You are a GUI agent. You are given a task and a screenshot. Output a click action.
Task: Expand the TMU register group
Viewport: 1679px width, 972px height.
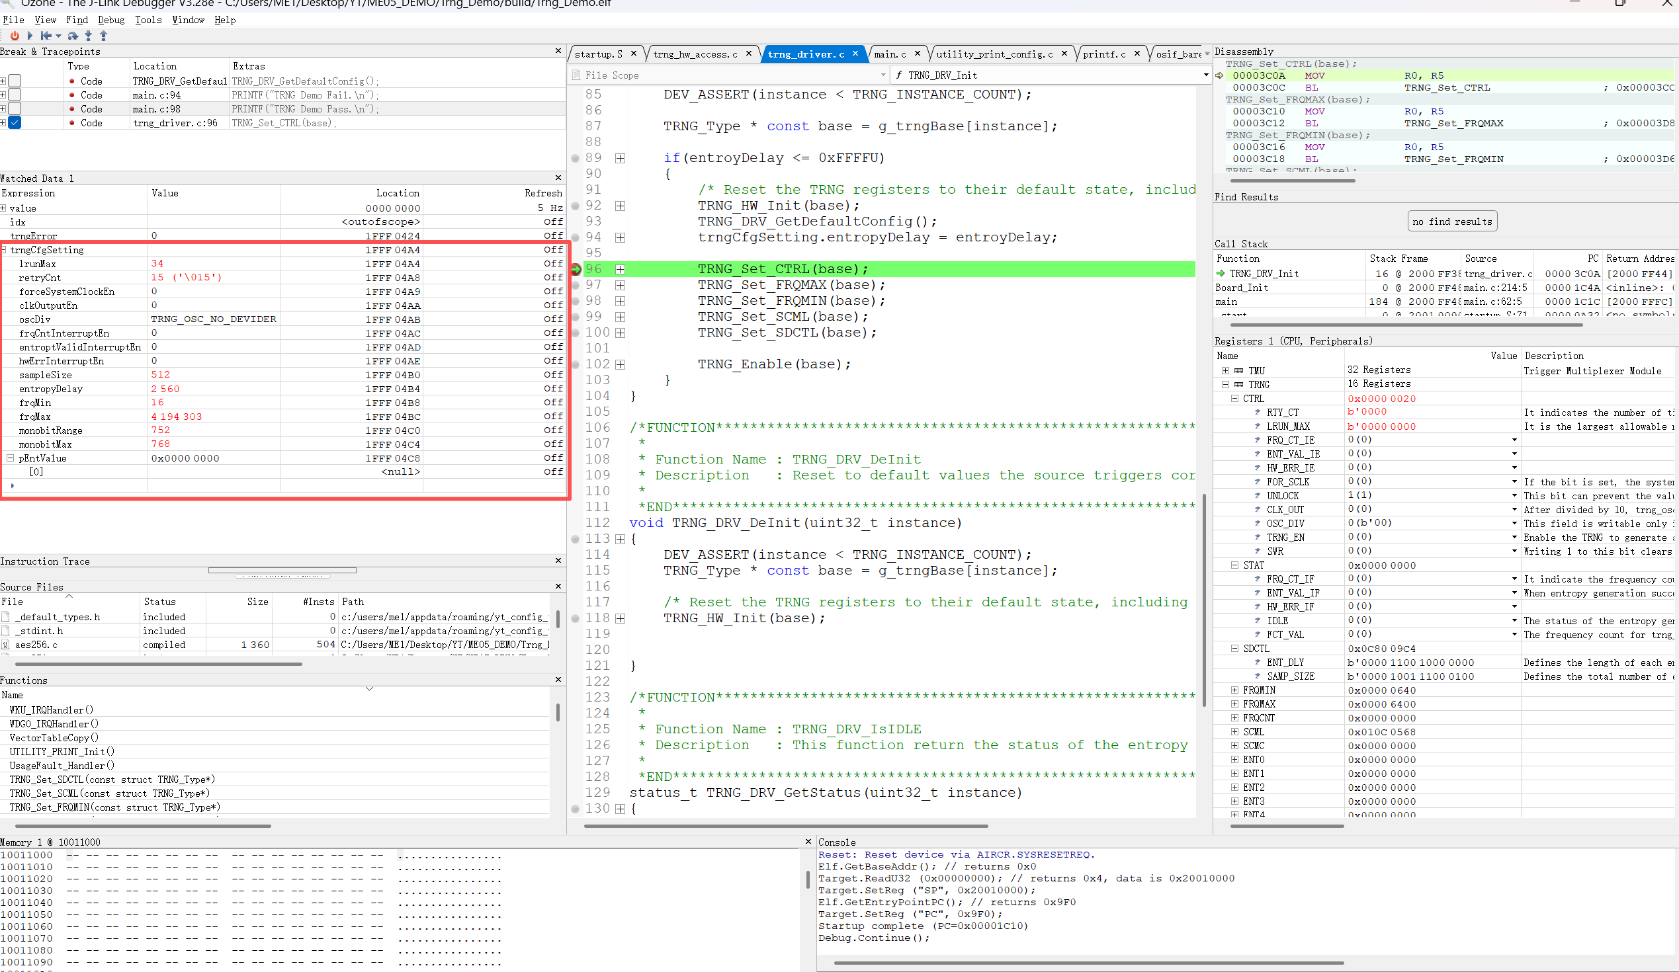click(x=1225, y=370)
